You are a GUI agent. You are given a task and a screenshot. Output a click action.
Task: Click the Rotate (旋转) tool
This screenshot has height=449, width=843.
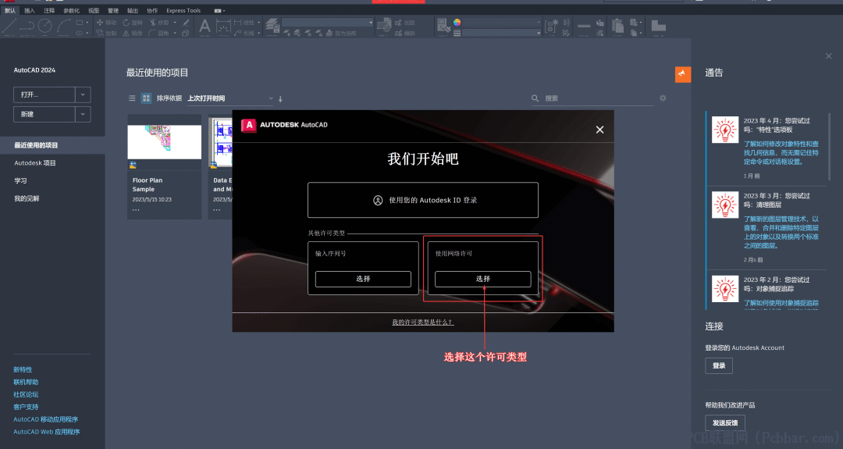[x=132, y=23]
